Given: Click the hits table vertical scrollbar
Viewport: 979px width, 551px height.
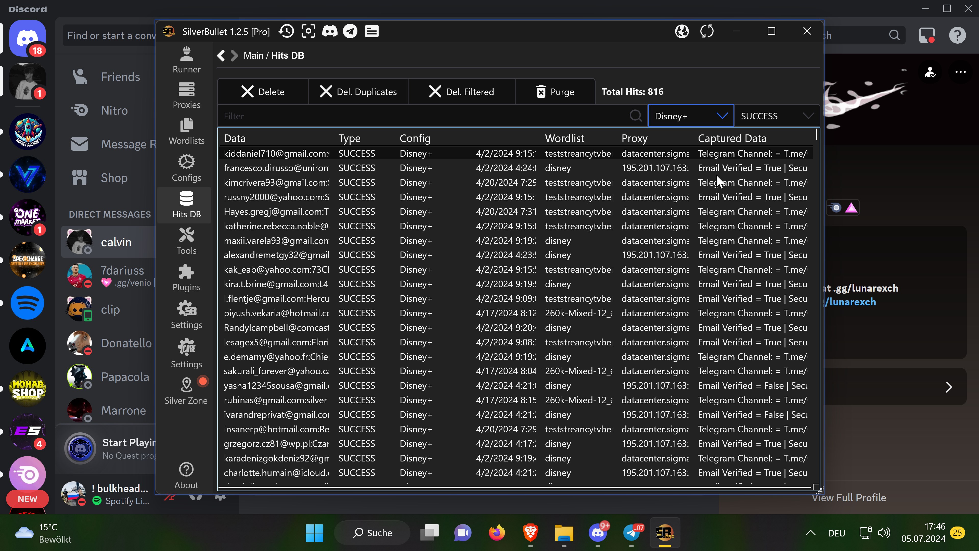Looking at the screenshot, I should [816, 134].
